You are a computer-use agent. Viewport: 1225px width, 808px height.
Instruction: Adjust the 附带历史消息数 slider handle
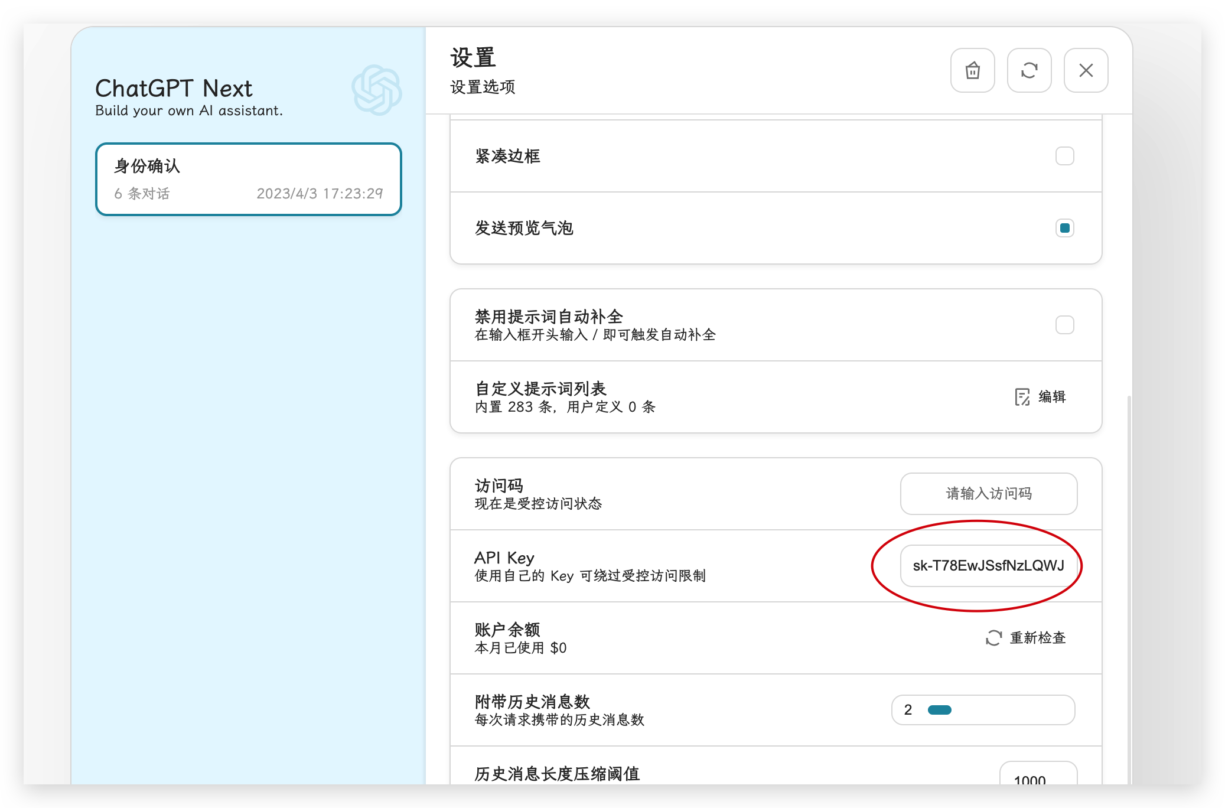click(939, 709)
